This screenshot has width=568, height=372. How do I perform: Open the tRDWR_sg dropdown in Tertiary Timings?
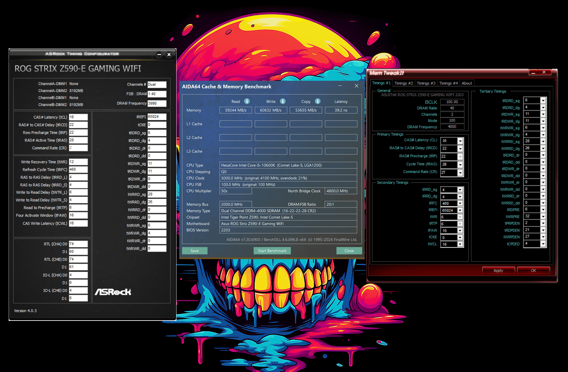543,114
